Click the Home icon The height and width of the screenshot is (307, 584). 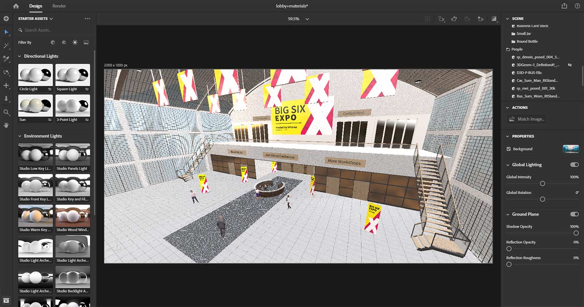[16, 6]
